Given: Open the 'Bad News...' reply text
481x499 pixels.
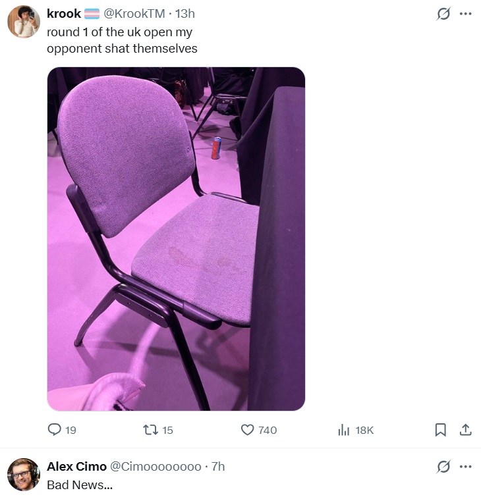Looking at the screenshot, I should (x=80, y=485).
